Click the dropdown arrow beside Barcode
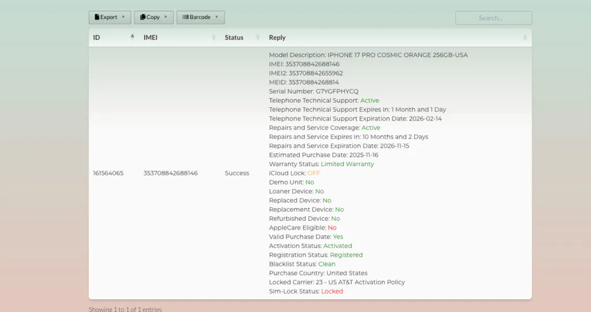 click(217, 17)
